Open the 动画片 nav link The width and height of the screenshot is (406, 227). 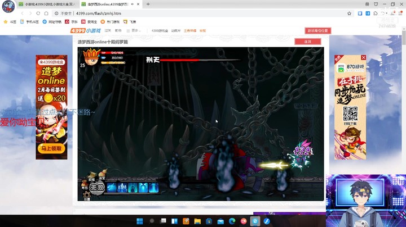[x=175, y=30]
